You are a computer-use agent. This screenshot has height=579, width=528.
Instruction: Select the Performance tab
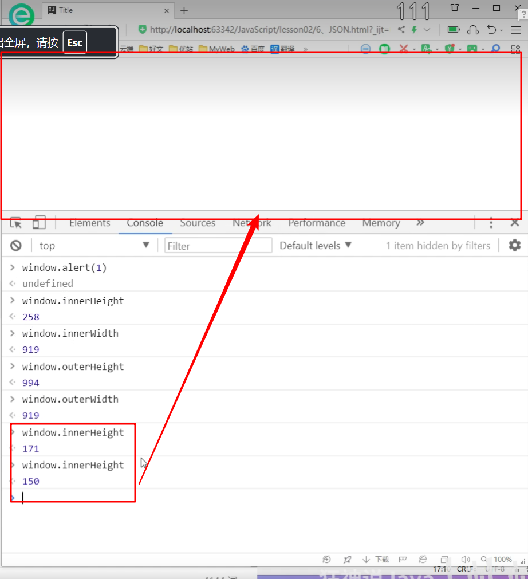pyautogui.click(x=317, y=223)
